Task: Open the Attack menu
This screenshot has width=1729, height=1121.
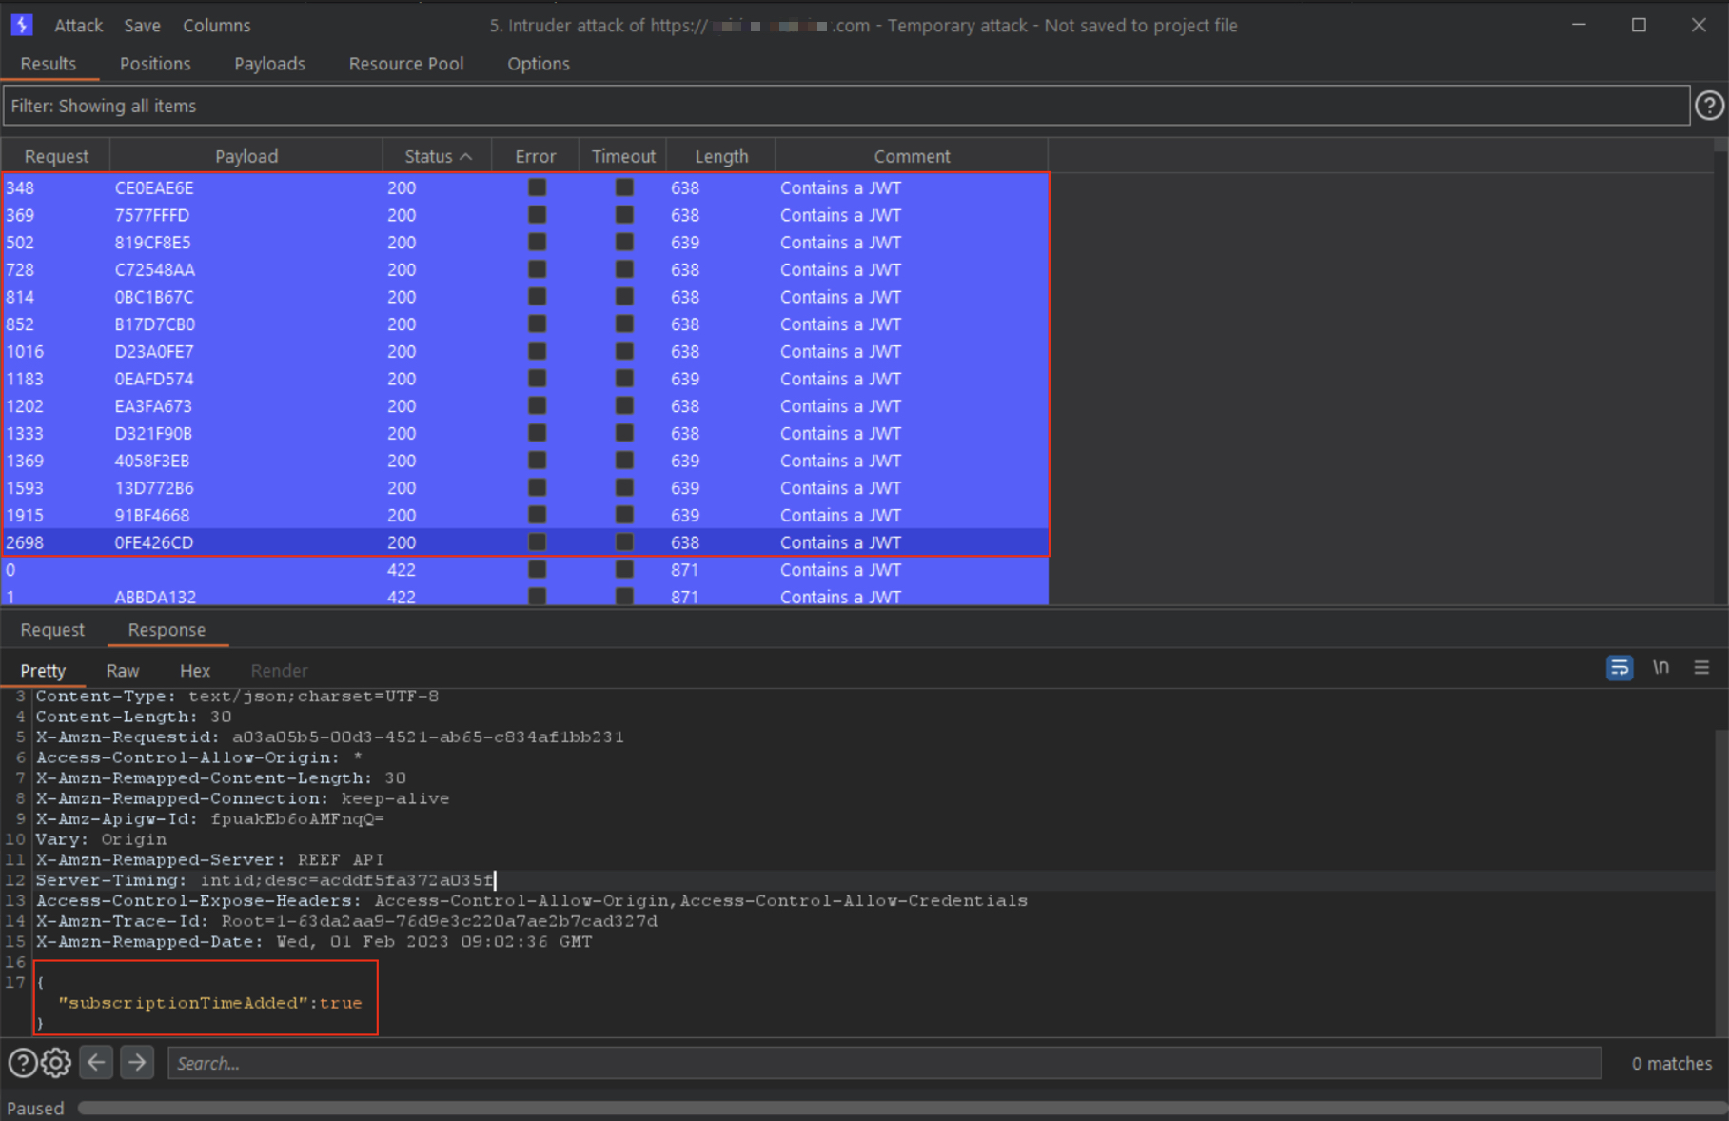Action: [78, 26]
